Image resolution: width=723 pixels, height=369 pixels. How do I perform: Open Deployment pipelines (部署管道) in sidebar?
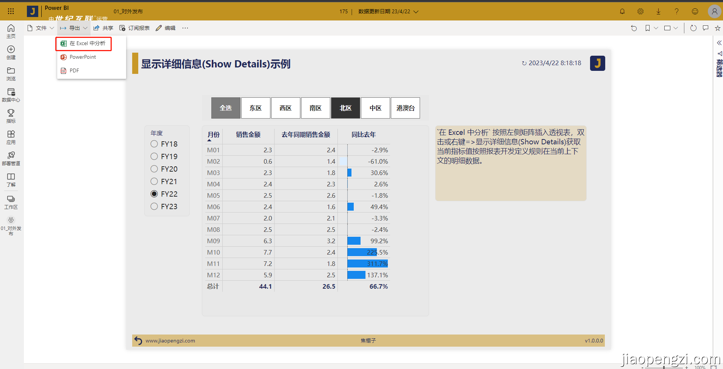tap(11, 158)
